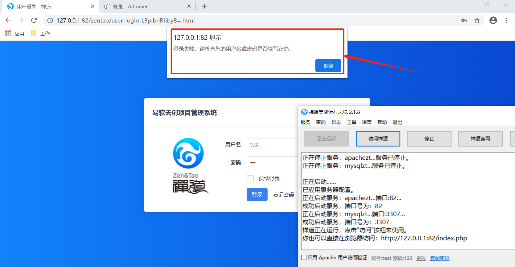Switch to the 用户登录 - 禅道 tab
Viewport: 515px width, 267px height.
point(51,6)
